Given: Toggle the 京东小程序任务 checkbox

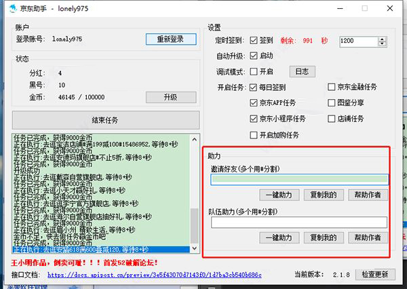Looking at the screenshot, I should [253, 119].
